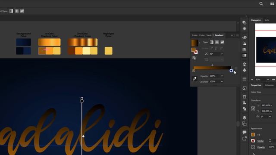Open the Pathfinder dock icon
Screen dimensions: 276x155
coord(245,109)
